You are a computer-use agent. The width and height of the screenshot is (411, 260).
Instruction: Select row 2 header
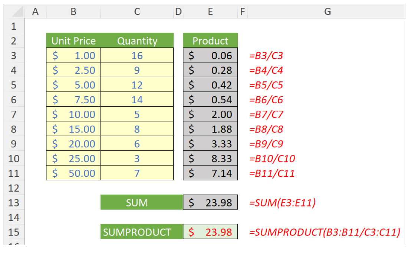click(14, 41)
